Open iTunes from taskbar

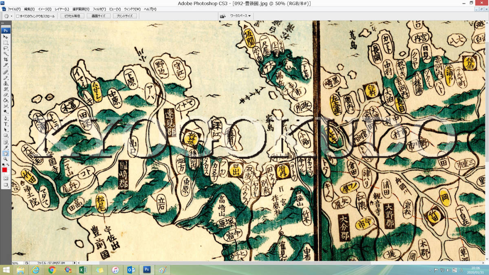pos(115,270)
